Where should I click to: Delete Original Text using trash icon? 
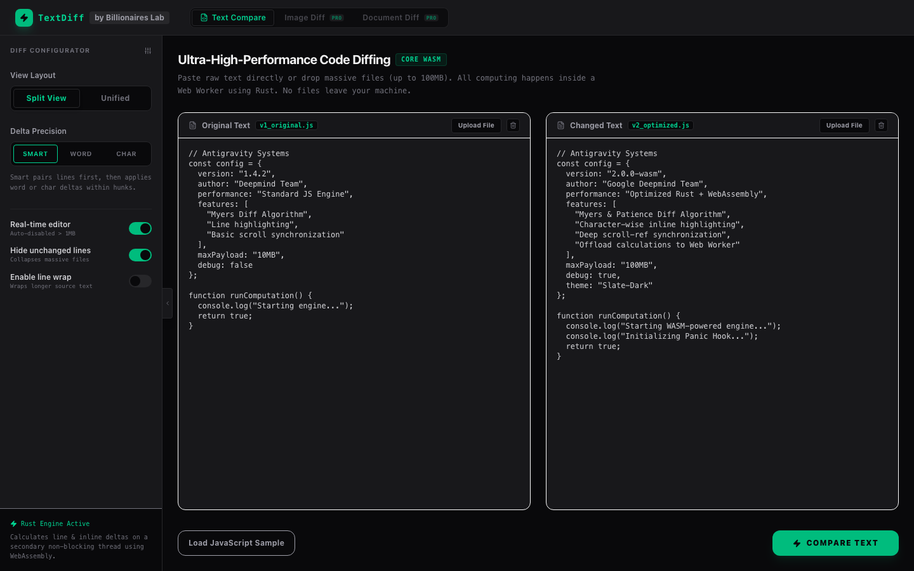click(513, 126)
